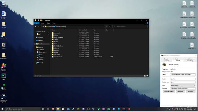This screenshot has width=198, height=111.
Task: Click the taskbar search box
Action: point(23,109)
